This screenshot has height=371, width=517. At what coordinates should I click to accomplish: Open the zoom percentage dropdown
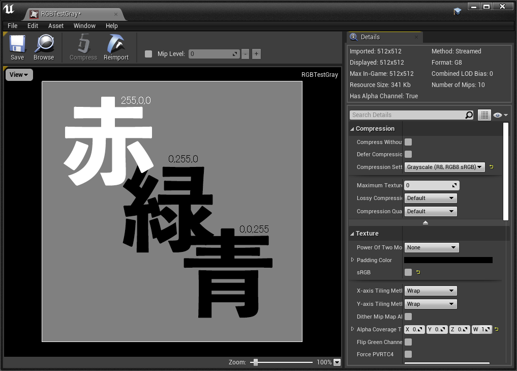click(337, 362)
